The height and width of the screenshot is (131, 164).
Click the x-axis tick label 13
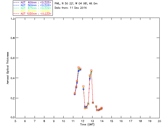(x=92, y=121)
